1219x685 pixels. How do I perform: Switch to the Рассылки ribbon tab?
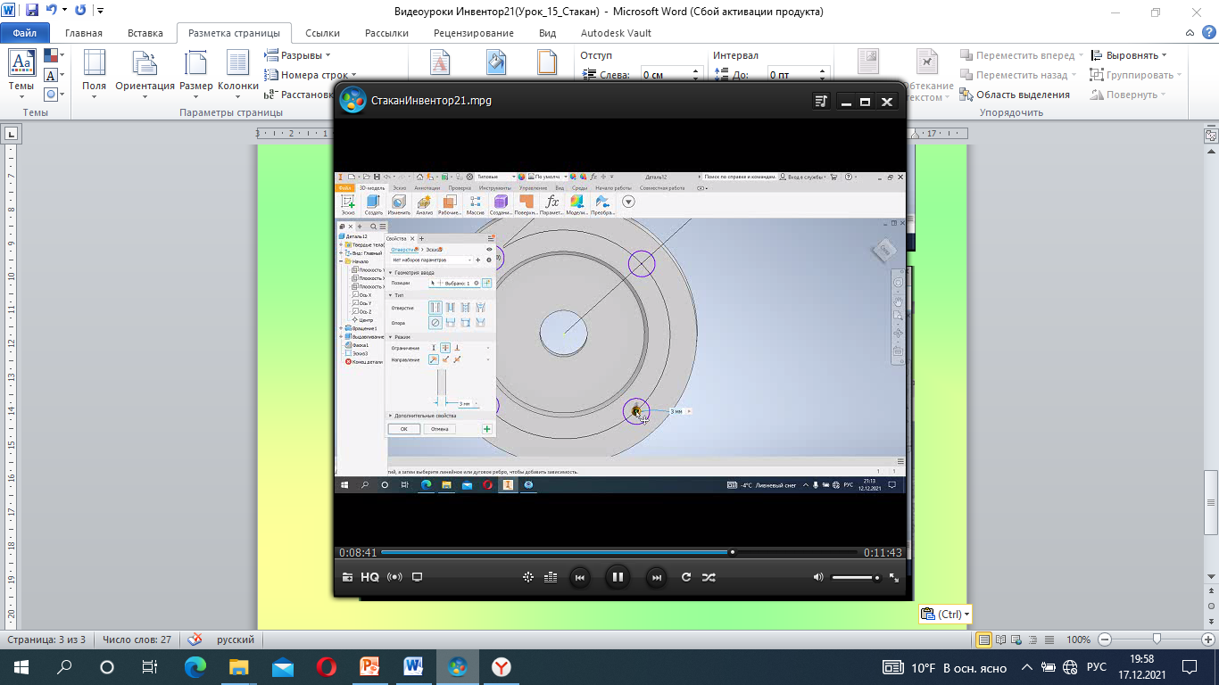pos(386,33)
